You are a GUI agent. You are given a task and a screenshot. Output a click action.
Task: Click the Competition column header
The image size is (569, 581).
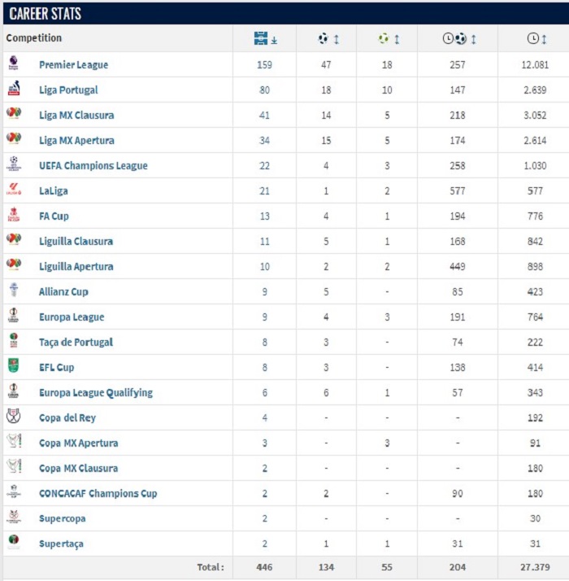(33, 37)
